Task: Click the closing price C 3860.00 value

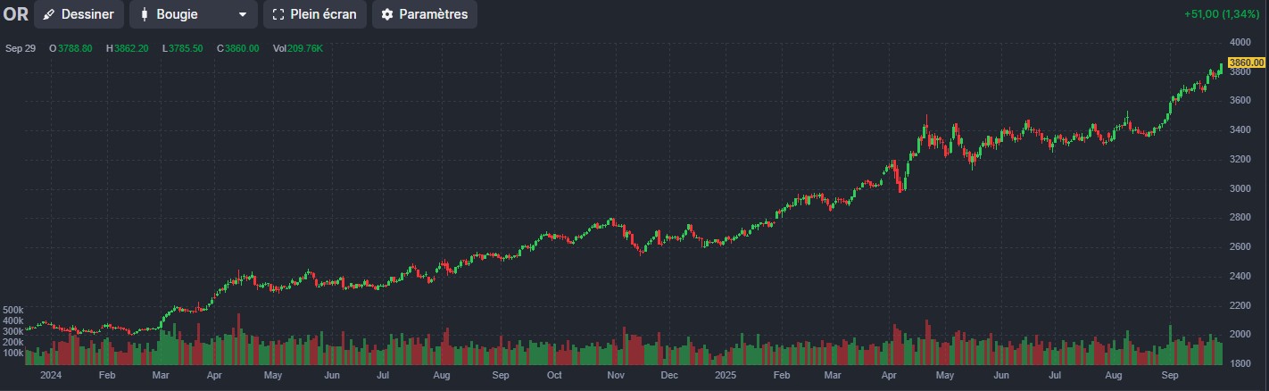Action: (241, 48)
